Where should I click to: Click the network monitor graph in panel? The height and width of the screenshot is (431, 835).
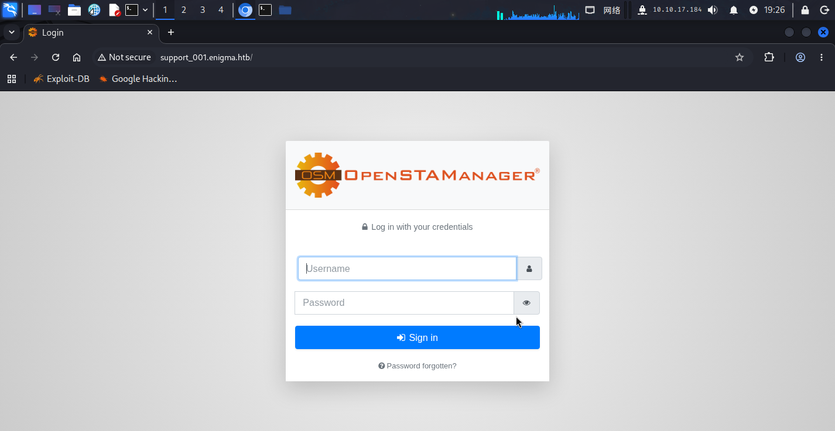[538, 12]
